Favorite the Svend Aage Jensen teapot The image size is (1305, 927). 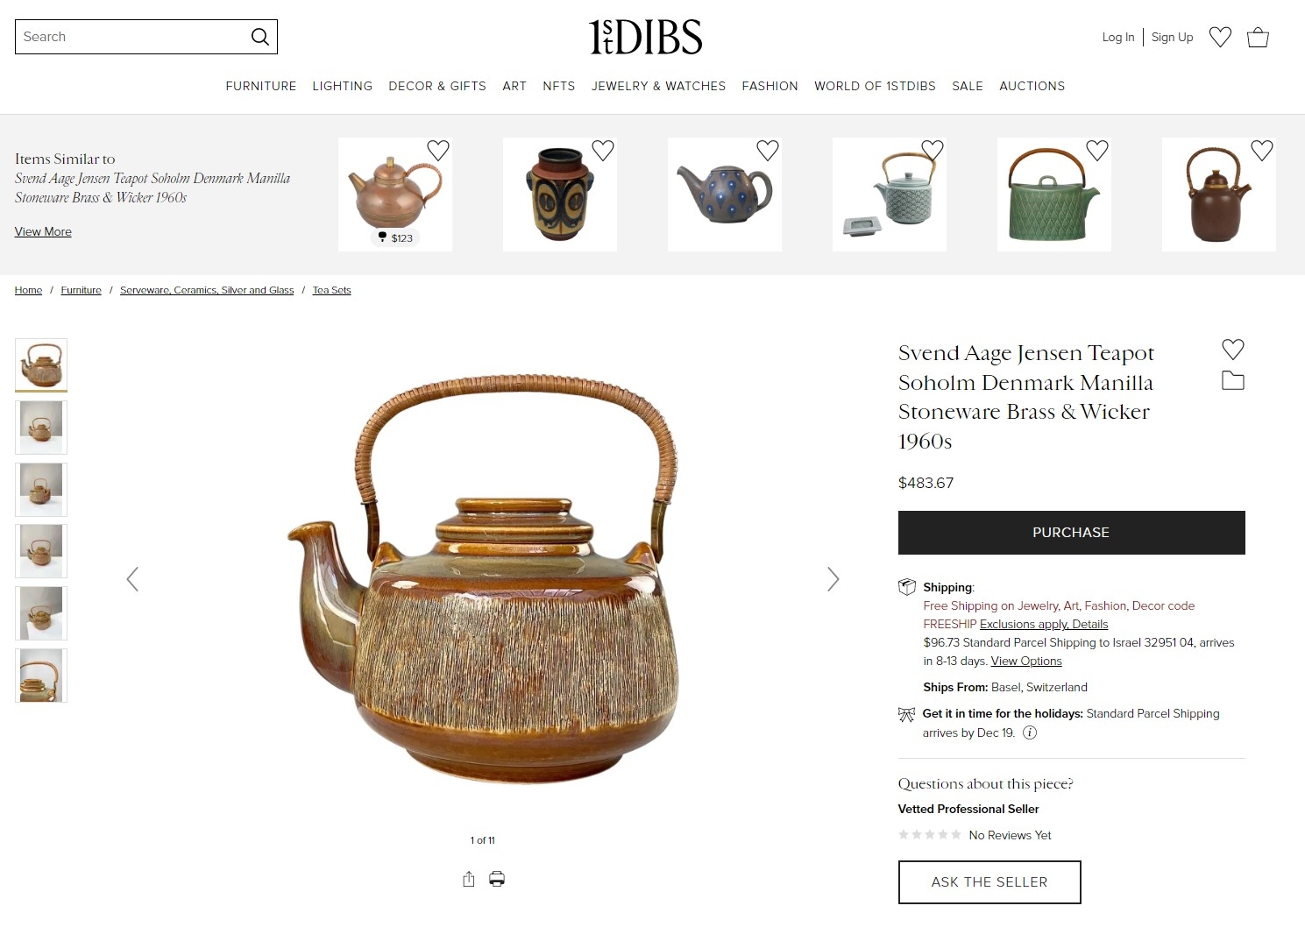(1233, 349)
